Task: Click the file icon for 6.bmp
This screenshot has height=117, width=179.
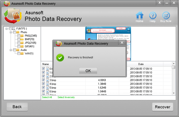Action: click(48, 91)
